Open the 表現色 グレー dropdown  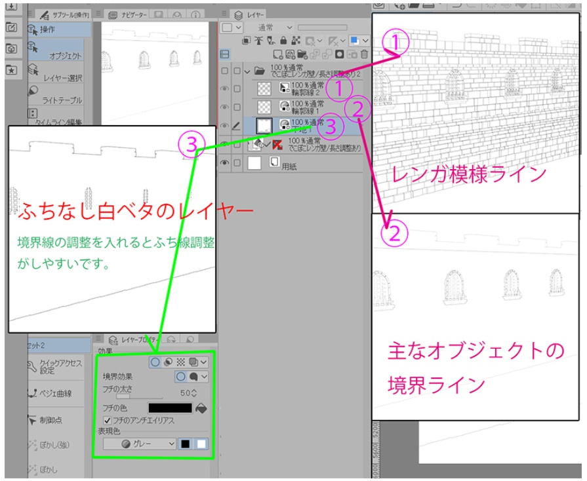(x=139, y=442)
